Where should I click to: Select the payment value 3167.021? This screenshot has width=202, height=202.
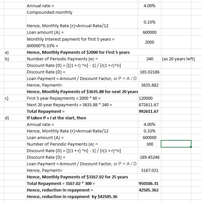click(x=150, y=170)
